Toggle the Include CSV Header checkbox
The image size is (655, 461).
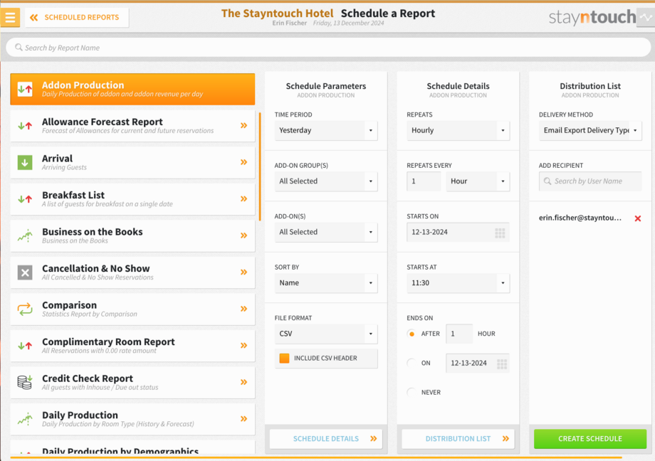point(285,359)
